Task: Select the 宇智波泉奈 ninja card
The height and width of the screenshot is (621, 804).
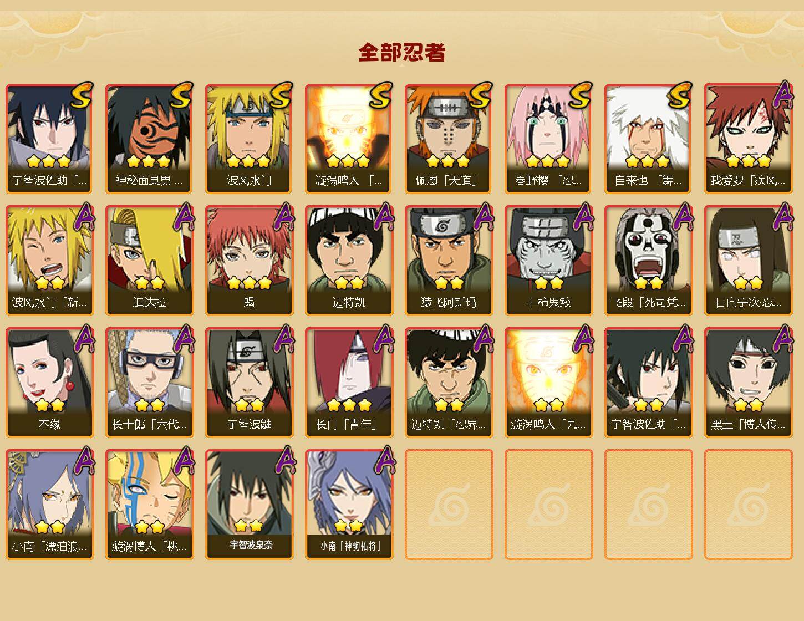Action: click(249, 505)
